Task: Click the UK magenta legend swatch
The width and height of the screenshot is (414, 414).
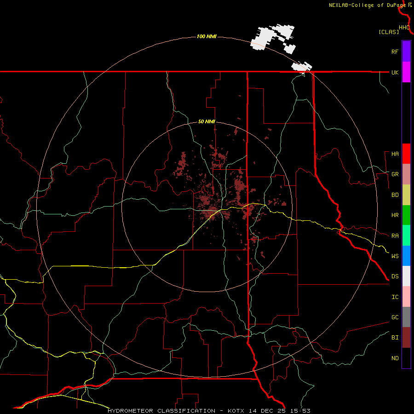Action: coord(406,72)
